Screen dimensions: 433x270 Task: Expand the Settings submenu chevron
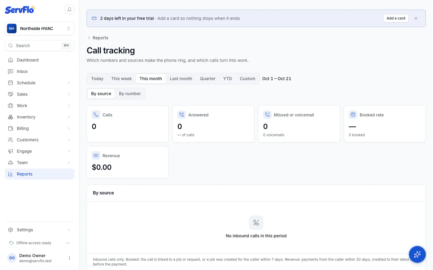(69, 230)
